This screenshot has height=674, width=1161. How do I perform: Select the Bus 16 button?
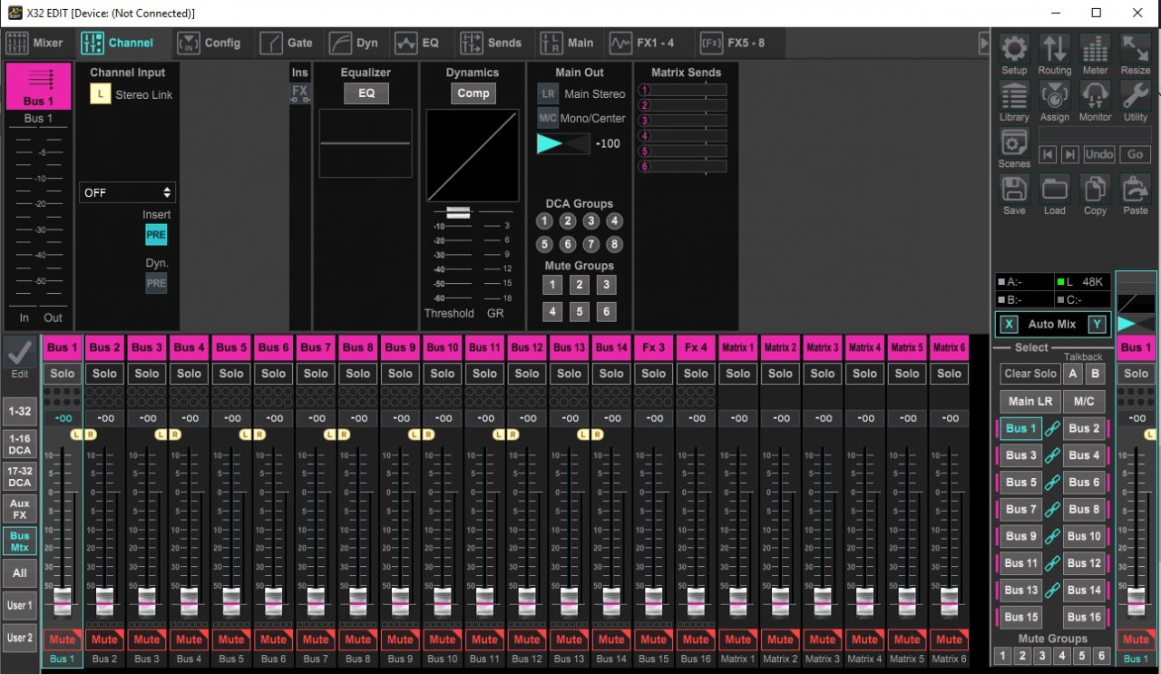coord(1084,617)
